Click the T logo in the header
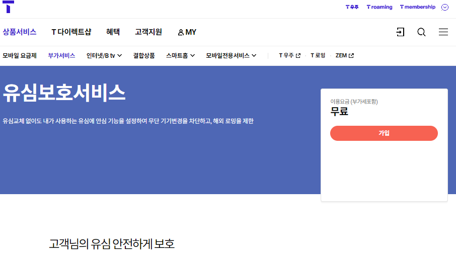The height and width of the screenshot is (254, 456). coord(8,7)
